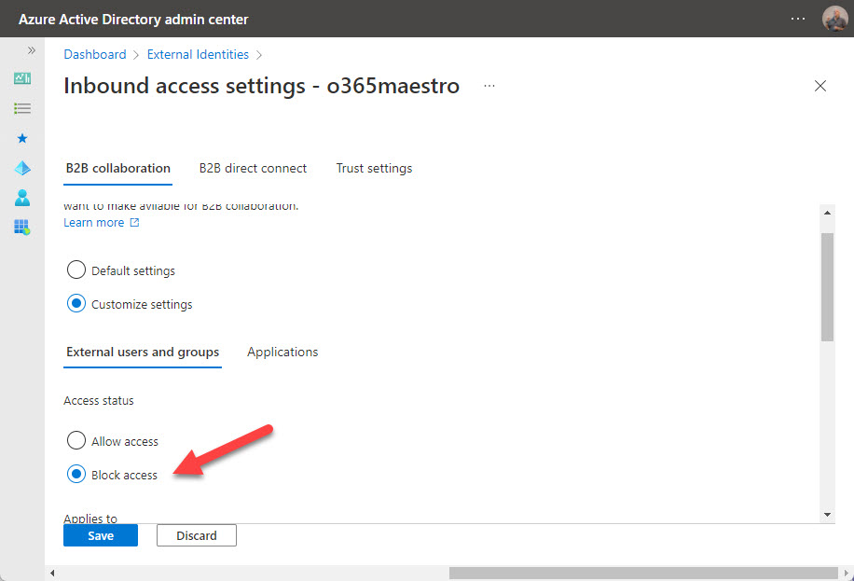Screen dimensions: 854x581
Task: Click the Access status label
Action: click(x=99, y=401)
